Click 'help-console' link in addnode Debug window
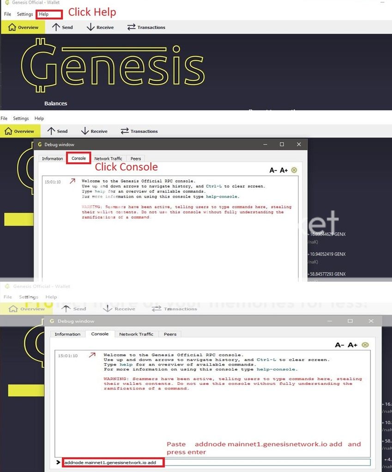Viewport: 392px width, 472px height. pyautogui.click(x=277, y=369)
